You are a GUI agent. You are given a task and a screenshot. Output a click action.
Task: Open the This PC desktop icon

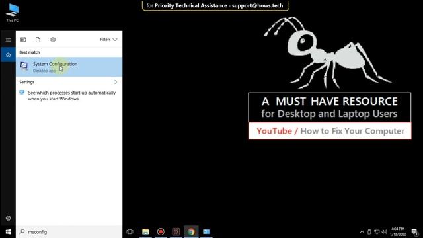point(13,13)
